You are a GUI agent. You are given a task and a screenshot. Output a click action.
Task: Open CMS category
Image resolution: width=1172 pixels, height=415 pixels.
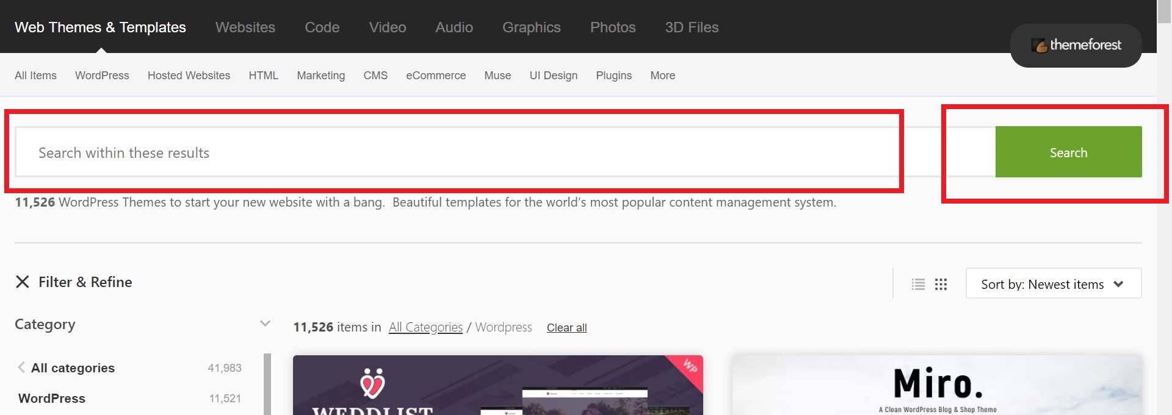click(x=375, y=76)
